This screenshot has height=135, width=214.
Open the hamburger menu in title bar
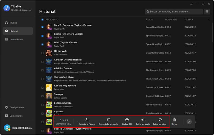tap(191, 4)
